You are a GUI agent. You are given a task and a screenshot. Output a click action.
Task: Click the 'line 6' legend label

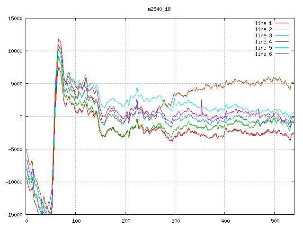pos(263,54)
